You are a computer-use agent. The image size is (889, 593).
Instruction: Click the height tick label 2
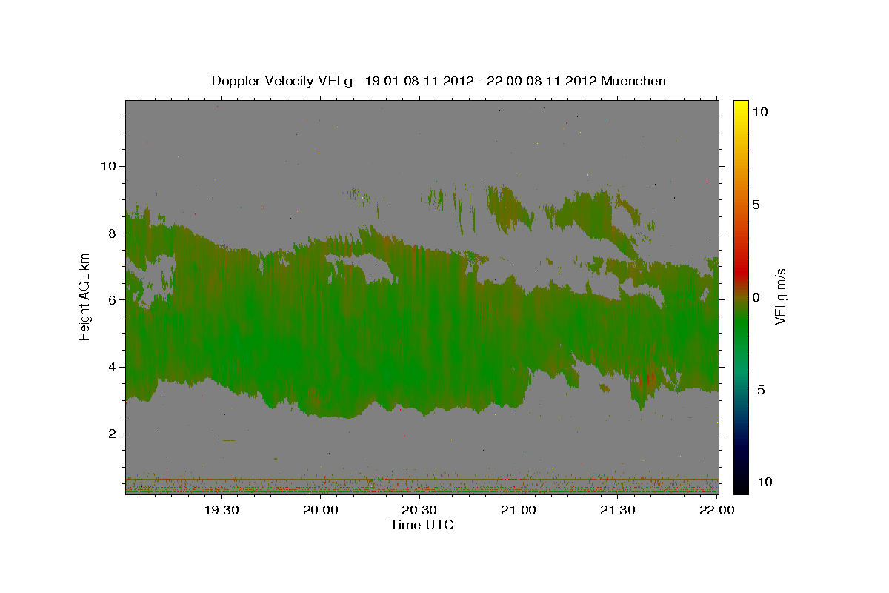point(111,434)
